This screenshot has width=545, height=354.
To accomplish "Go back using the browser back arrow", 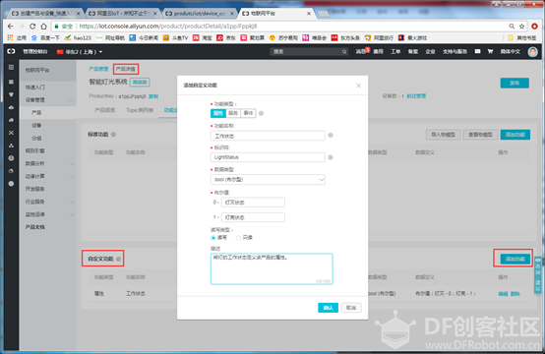I will tap(11, 26).
